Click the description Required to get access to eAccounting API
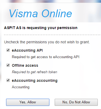The height and width of the screenshot is (109, 101). [46, 57]
